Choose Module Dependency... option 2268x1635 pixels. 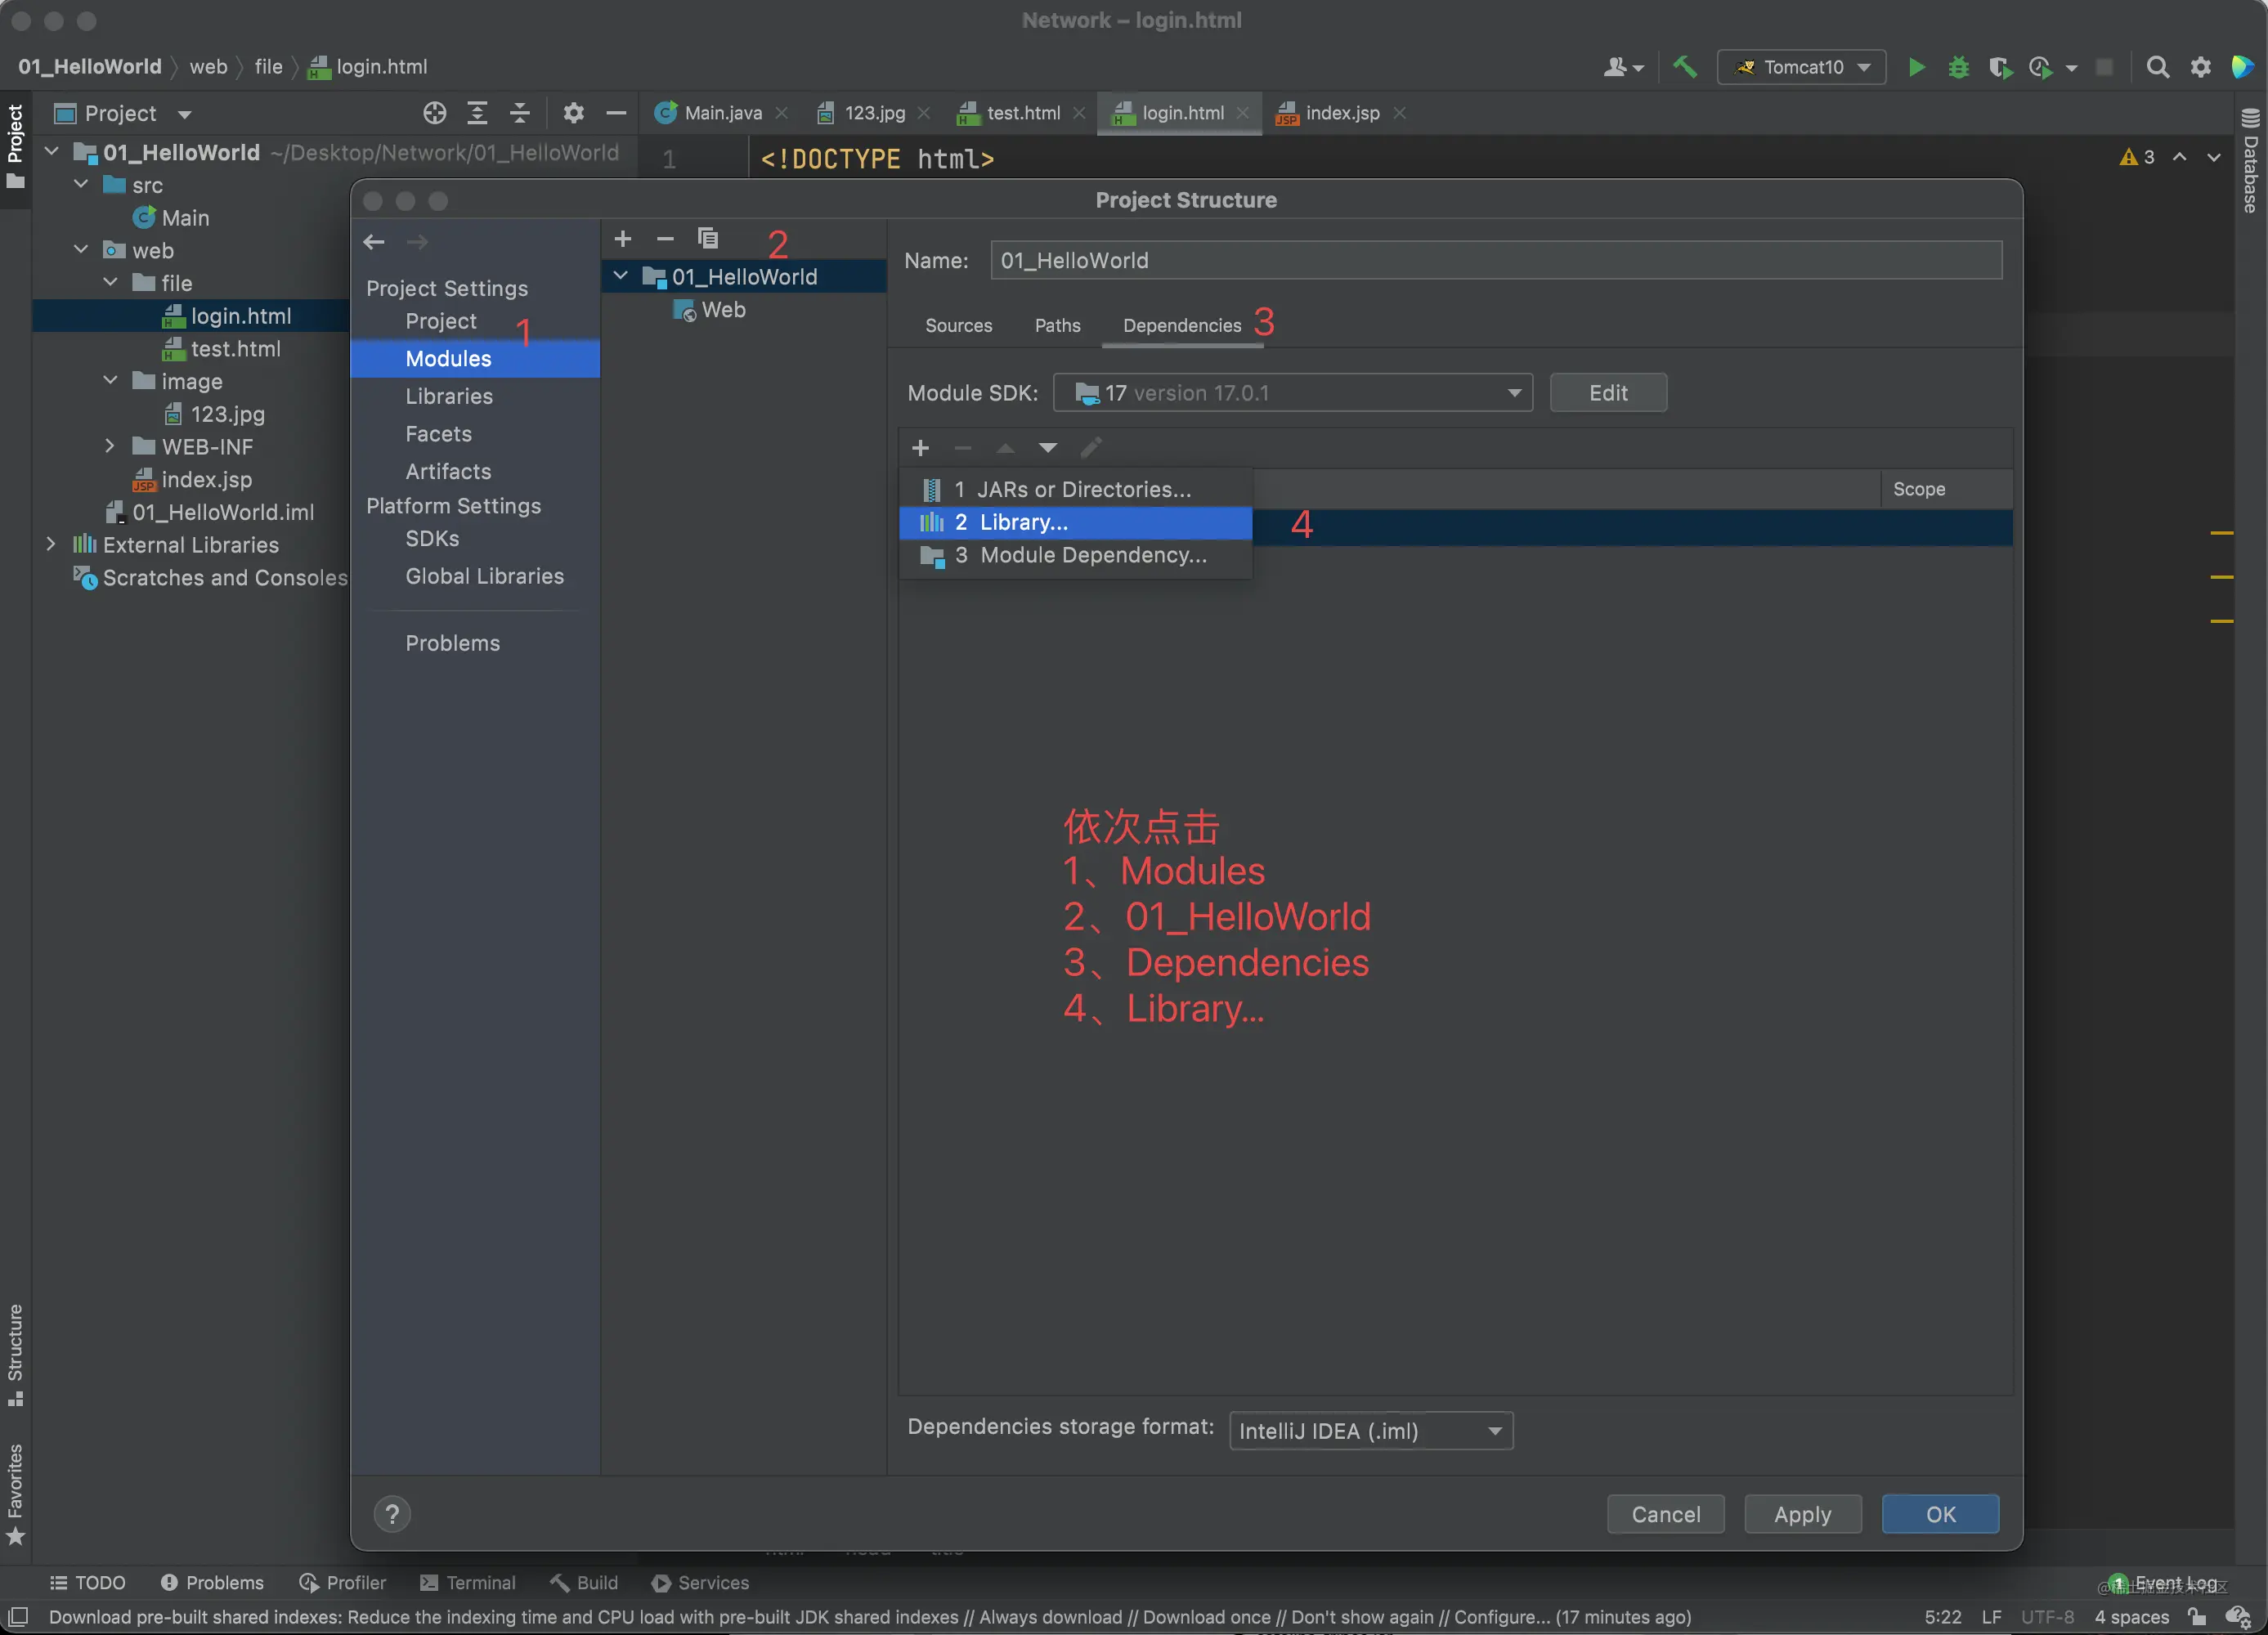[1075, 555]
